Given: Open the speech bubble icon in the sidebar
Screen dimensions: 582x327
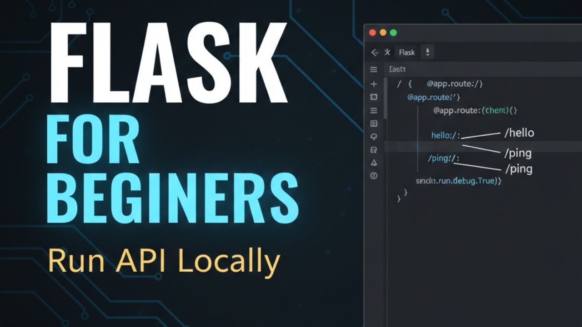Looking at the screenshot, I should point(374,136).
